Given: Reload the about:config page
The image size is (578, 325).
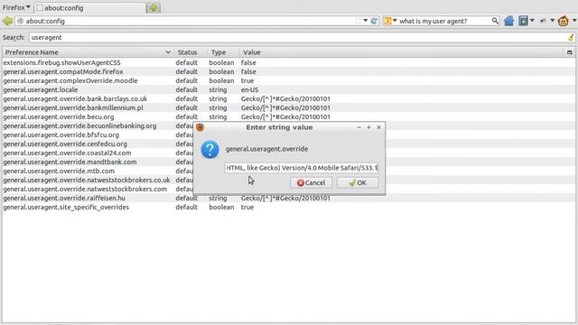Looking at the screenshot, I should 374,21.
